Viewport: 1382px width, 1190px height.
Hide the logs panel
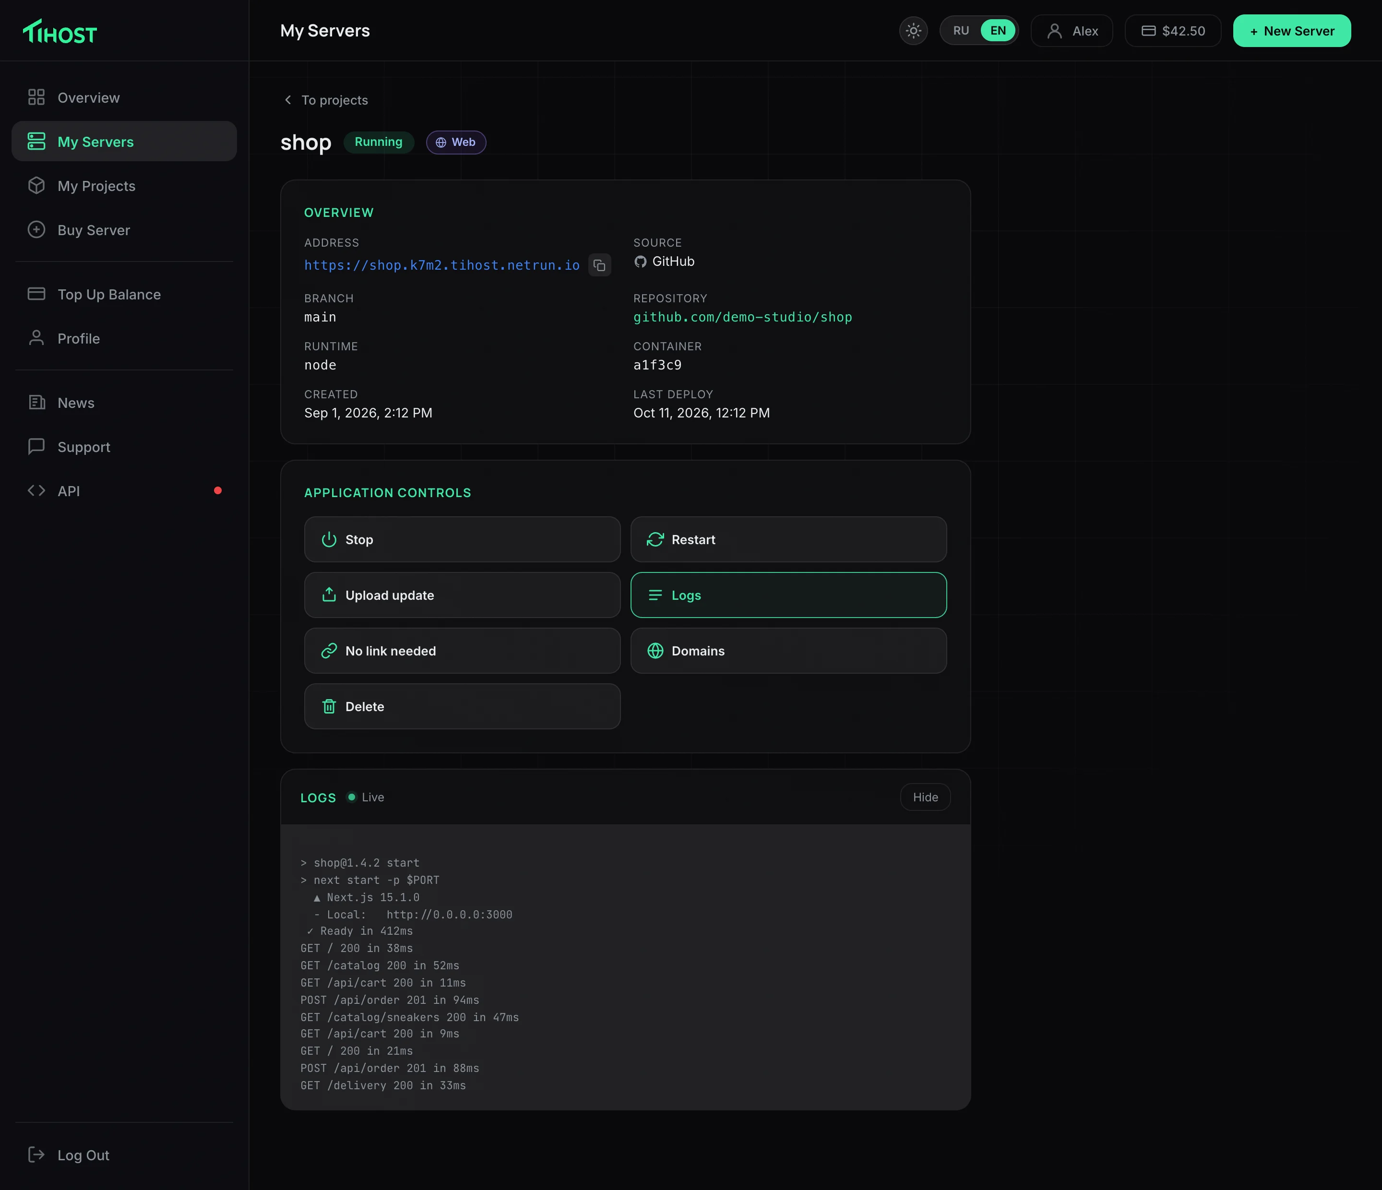coord(925,797)
